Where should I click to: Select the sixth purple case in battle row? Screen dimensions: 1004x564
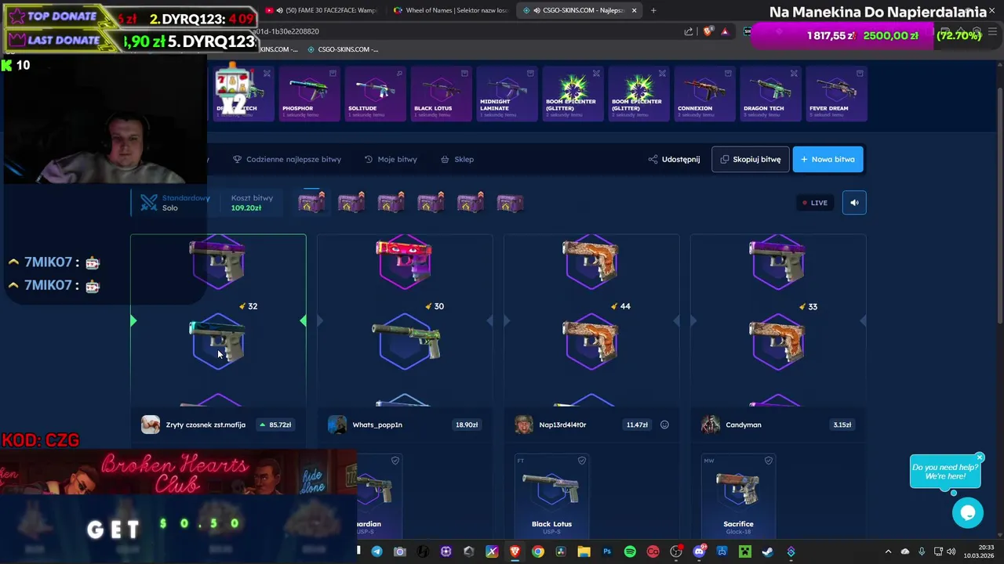pyautogui.click(x=510, y=203)
